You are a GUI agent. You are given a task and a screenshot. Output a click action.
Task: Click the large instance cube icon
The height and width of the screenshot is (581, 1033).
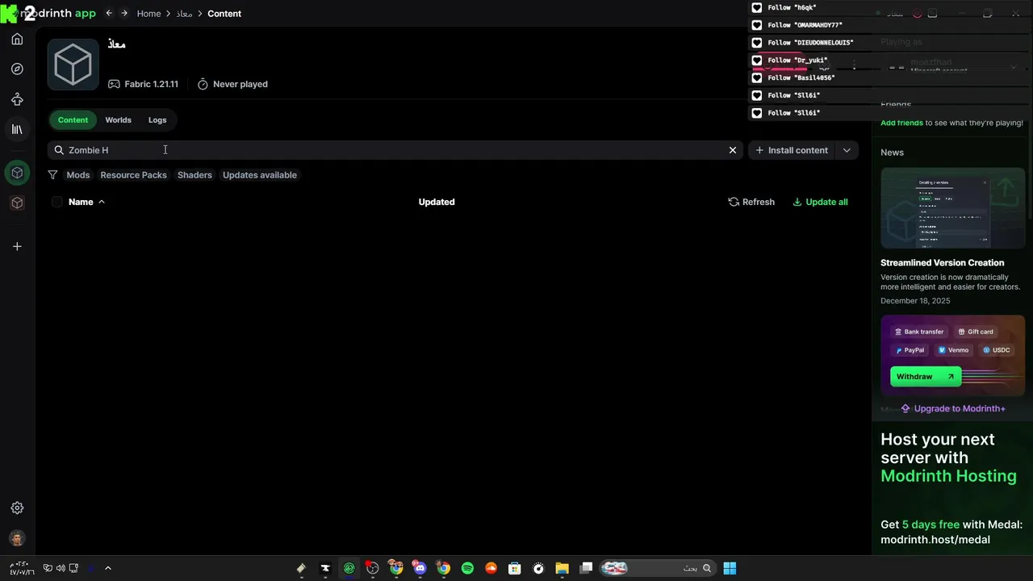(73, 65)
